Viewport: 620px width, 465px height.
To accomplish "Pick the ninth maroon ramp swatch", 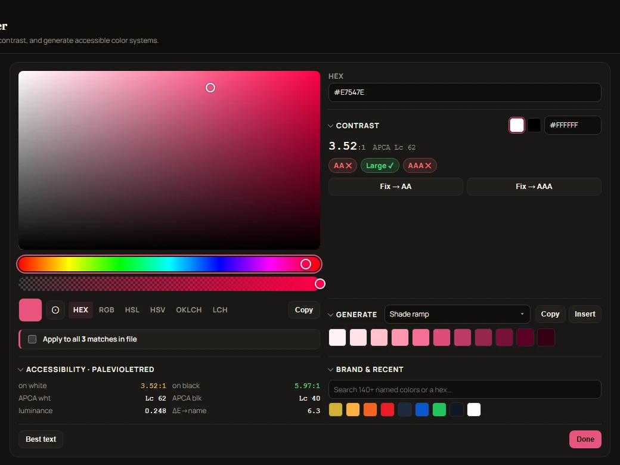I will (x=504, y=337).
